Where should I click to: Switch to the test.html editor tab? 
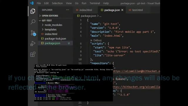tap(137, 10)
